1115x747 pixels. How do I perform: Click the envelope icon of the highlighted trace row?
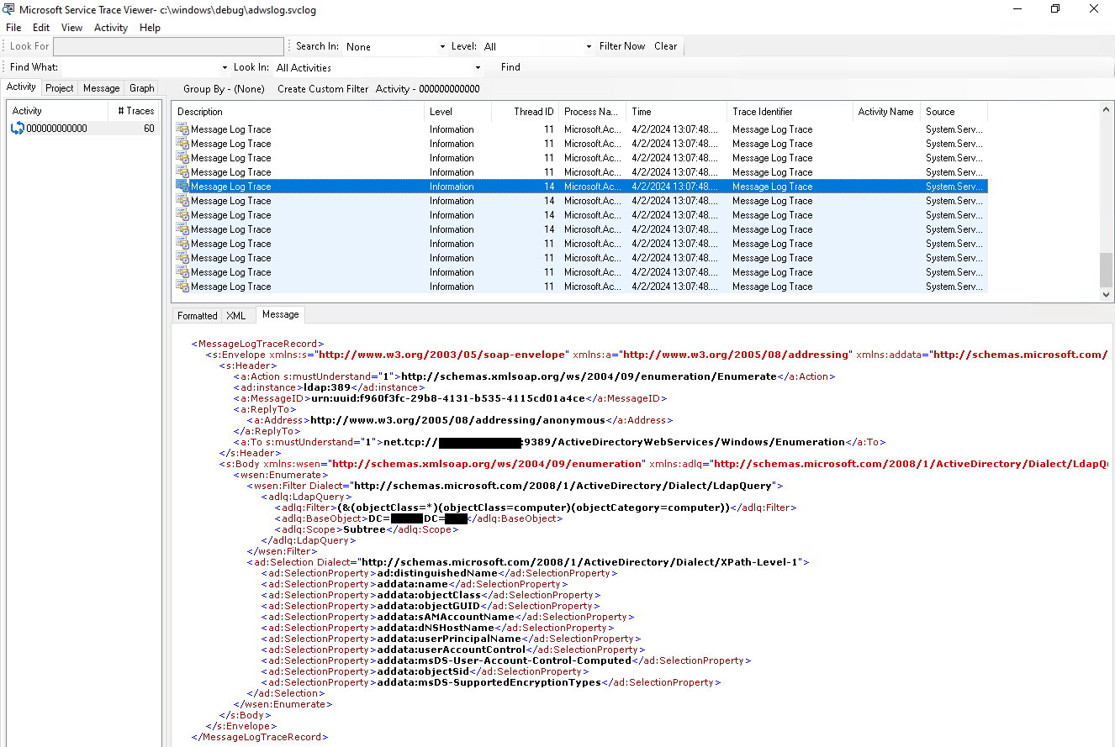(181, 186)
